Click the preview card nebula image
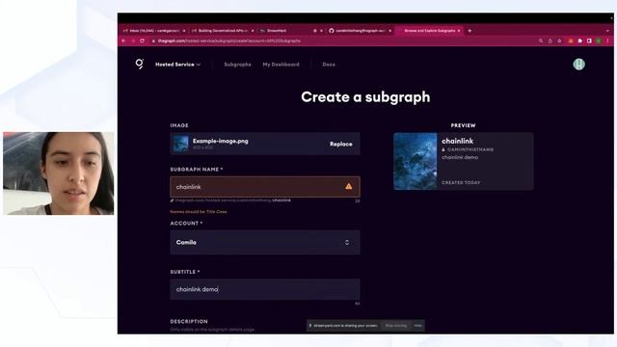Image resolution: width=617 pixels, height=347 pixels. [416, 161]
